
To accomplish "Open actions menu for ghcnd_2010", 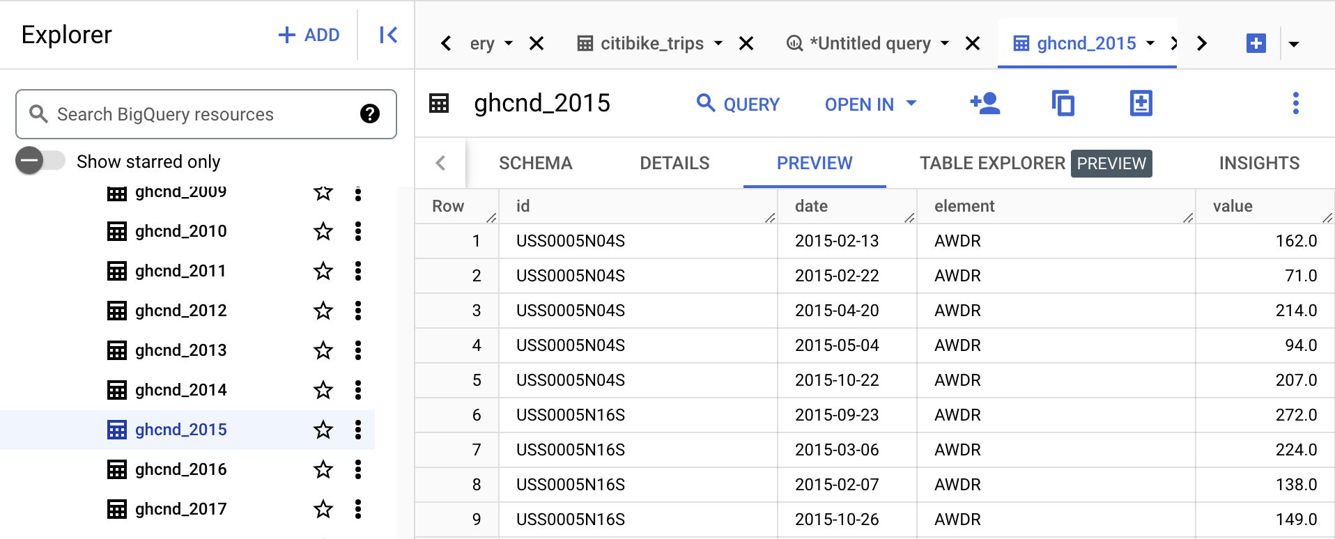I will (x=358, y=231).
